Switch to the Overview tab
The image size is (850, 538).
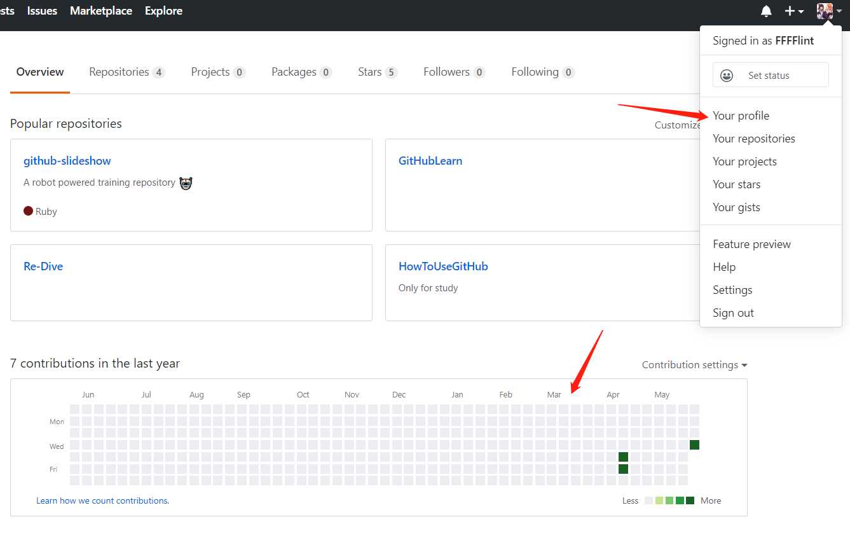coord(40,72)
